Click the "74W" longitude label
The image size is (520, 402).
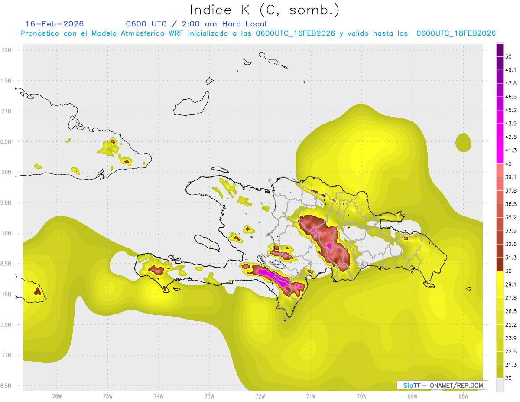click(x=159, y=396)
